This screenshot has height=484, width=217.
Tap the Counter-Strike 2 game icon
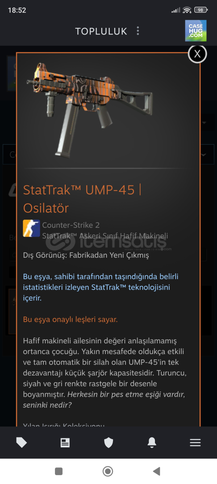click(x=31, y=229)
